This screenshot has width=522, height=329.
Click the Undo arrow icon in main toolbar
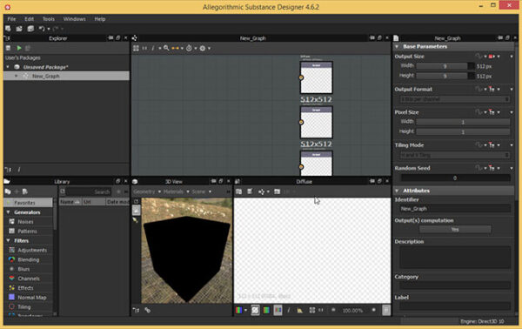click(x=42, y=29)
